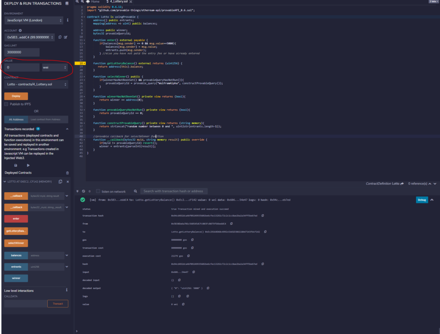Run recorded transactions with the play icon
This screenshot has height=334, width=440.
point(28,165)
